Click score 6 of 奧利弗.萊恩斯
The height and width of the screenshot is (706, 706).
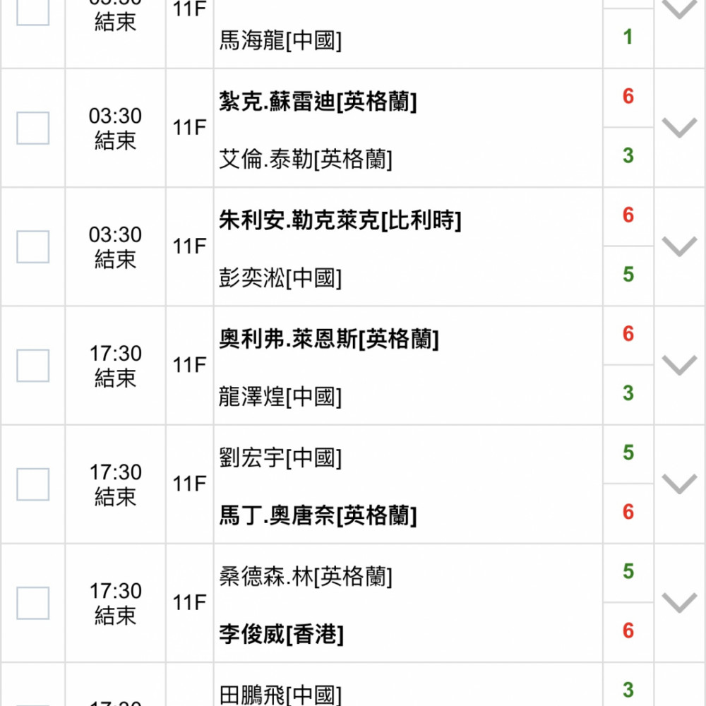(x=628, y=334)
